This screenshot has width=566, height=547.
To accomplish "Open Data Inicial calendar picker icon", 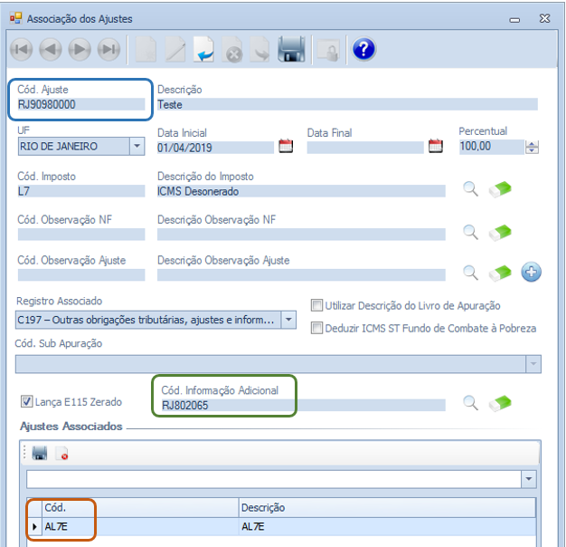I will pyautogui.click(x=287, y=146).
